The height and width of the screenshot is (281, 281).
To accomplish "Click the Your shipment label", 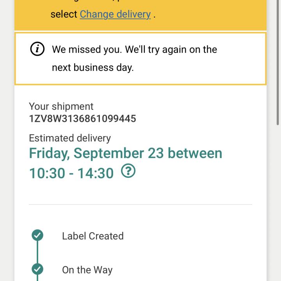I will point(61,107).
